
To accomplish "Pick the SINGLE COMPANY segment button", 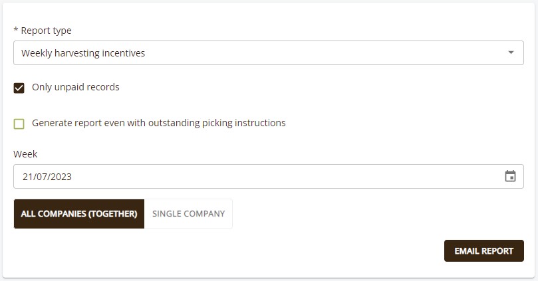I will [x=188, y=214].
